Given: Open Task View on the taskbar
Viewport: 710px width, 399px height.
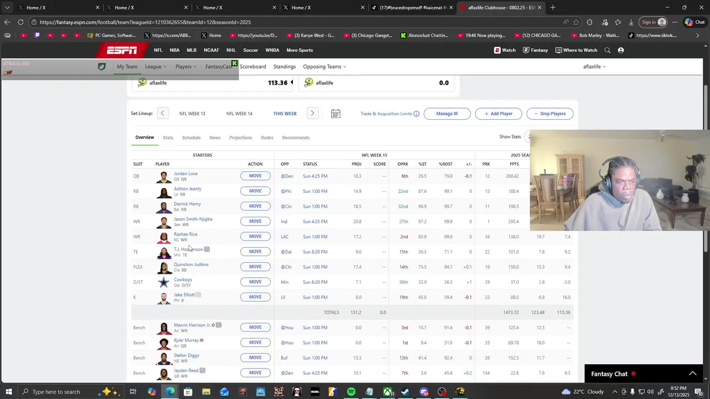Looking at the screenshot, I should click(x=133, y=392).
